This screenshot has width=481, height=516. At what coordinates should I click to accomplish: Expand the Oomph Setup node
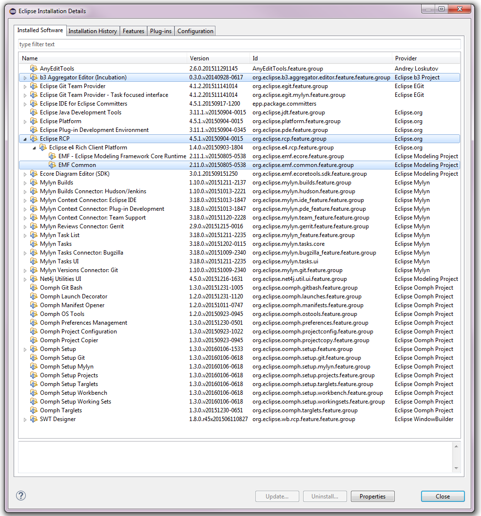tap(25, 350)
